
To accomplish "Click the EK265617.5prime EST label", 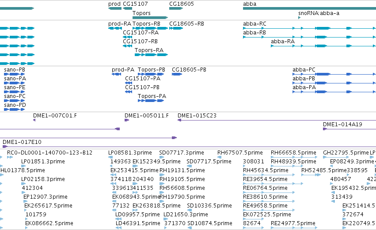I will pos(48,206).
